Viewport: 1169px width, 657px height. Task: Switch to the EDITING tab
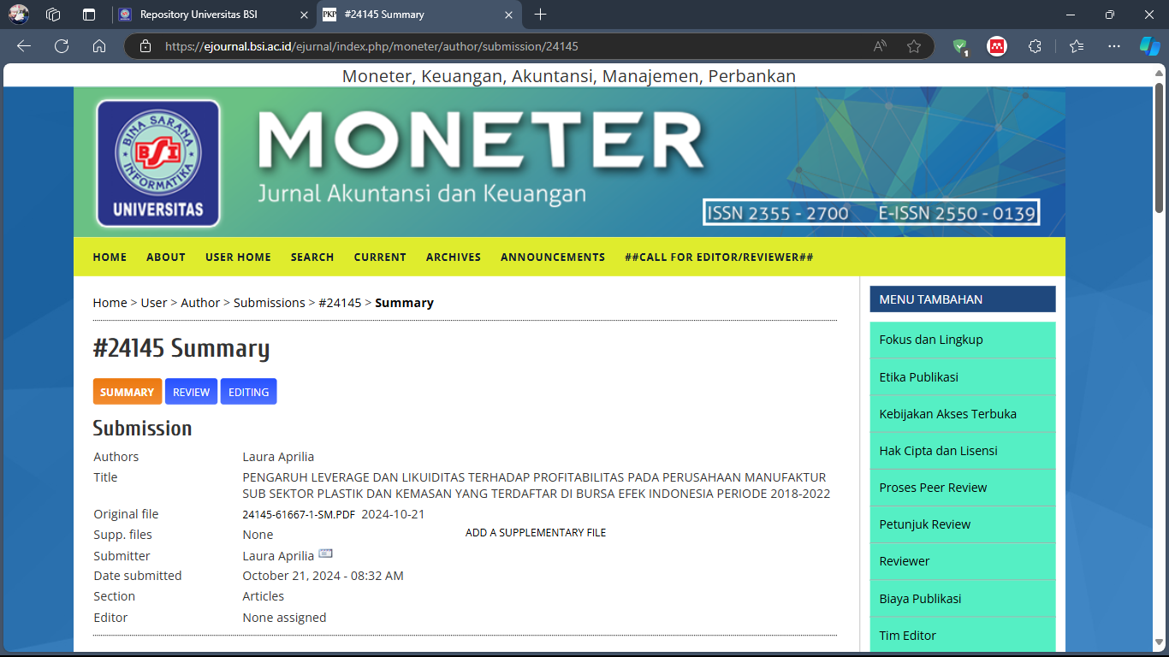click(249, 392)
